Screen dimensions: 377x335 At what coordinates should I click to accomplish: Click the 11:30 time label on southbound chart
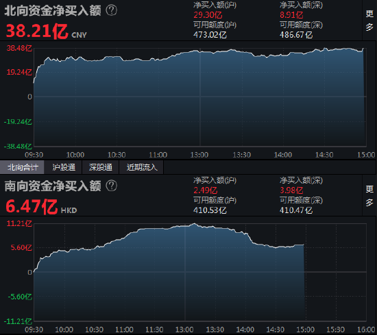154,330
